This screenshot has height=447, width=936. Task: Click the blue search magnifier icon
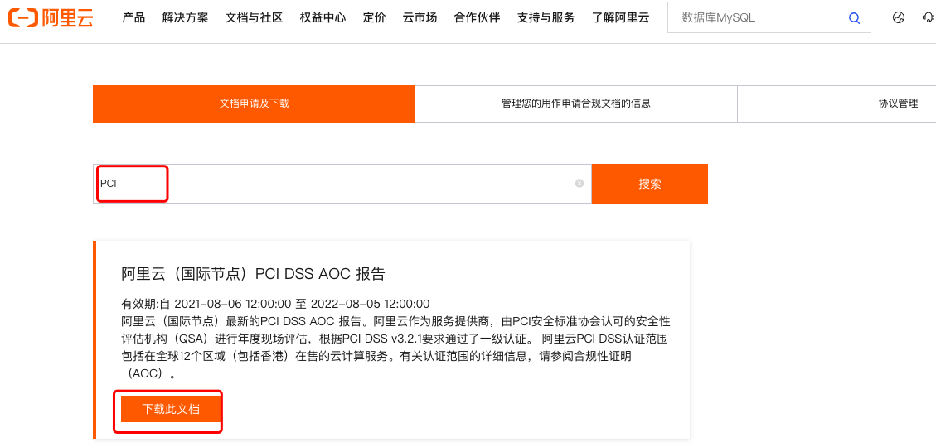tap(854, 17)
